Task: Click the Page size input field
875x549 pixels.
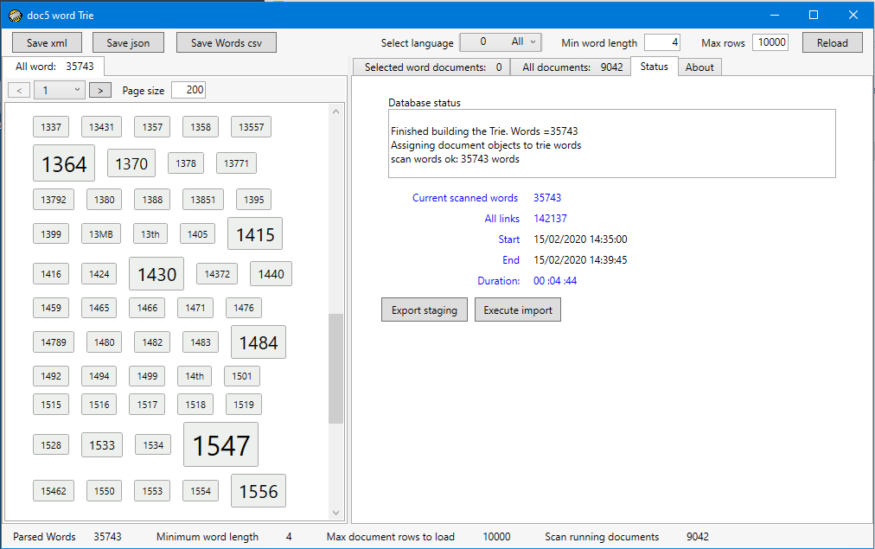Action: (188, 90)
